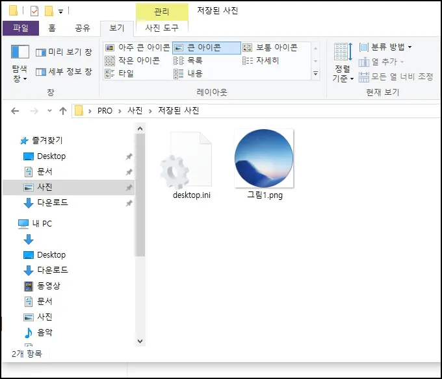This screenshot has width=442, height=379.
Task: Click PRO in the address bar
Action: pos(105,111)
